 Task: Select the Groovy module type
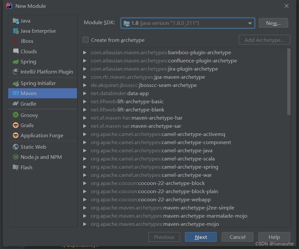42,115
